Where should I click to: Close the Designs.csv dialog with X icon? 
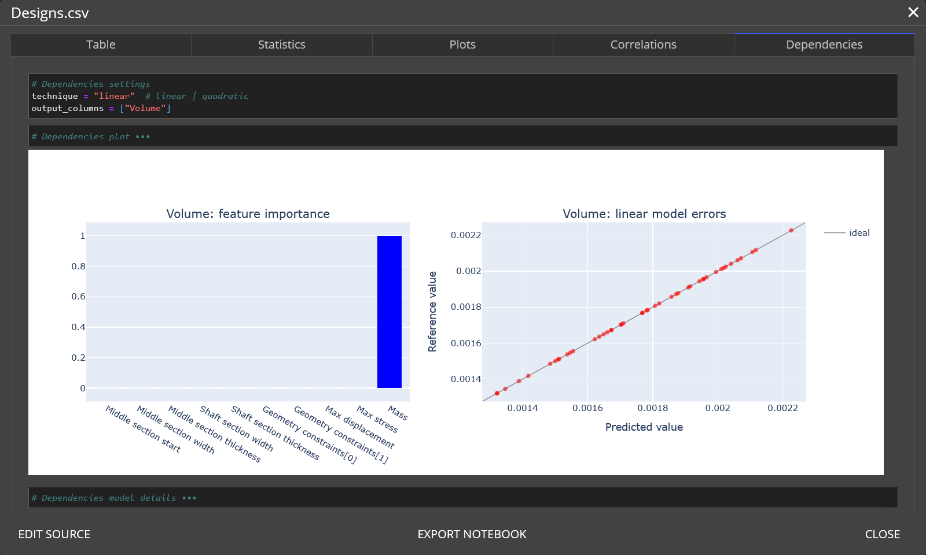coord(913,12)
